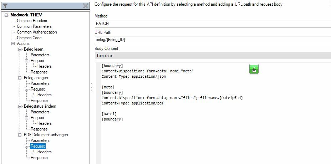Open the Body Content Template dropdown
The height and width of the screenshot is (164, 331).
pyautogui.click(x=213, y=56)
